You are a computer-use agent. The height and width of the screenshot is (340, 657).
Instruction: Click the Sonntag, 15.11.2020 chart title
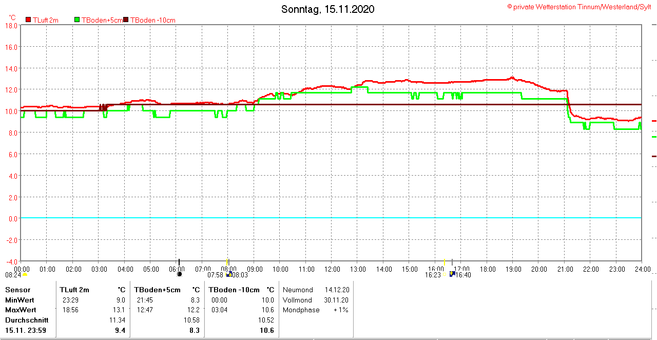[328, 9]
